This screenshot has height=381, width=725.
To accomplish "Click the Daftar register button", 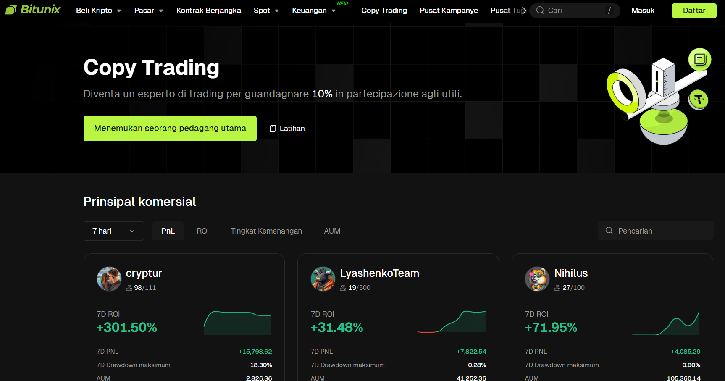I will click(x=694, y=11).
